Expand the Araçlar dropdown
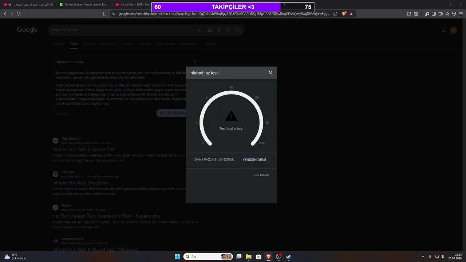This screenshot has height=262, width=466. [x=212, y=44]
